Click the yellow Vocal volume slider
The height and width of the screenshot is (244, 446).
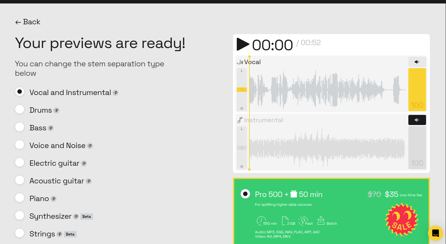click(x=417, y=90)
